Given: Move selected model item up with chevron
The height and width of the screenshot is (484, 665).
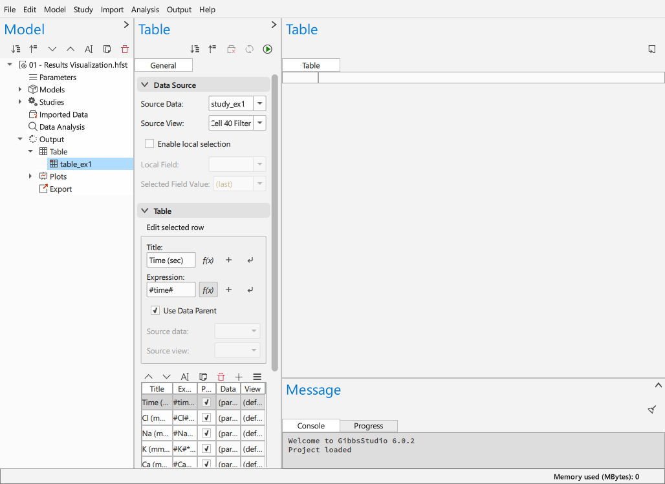Looking at the screenshot, I should click(71, 49).
